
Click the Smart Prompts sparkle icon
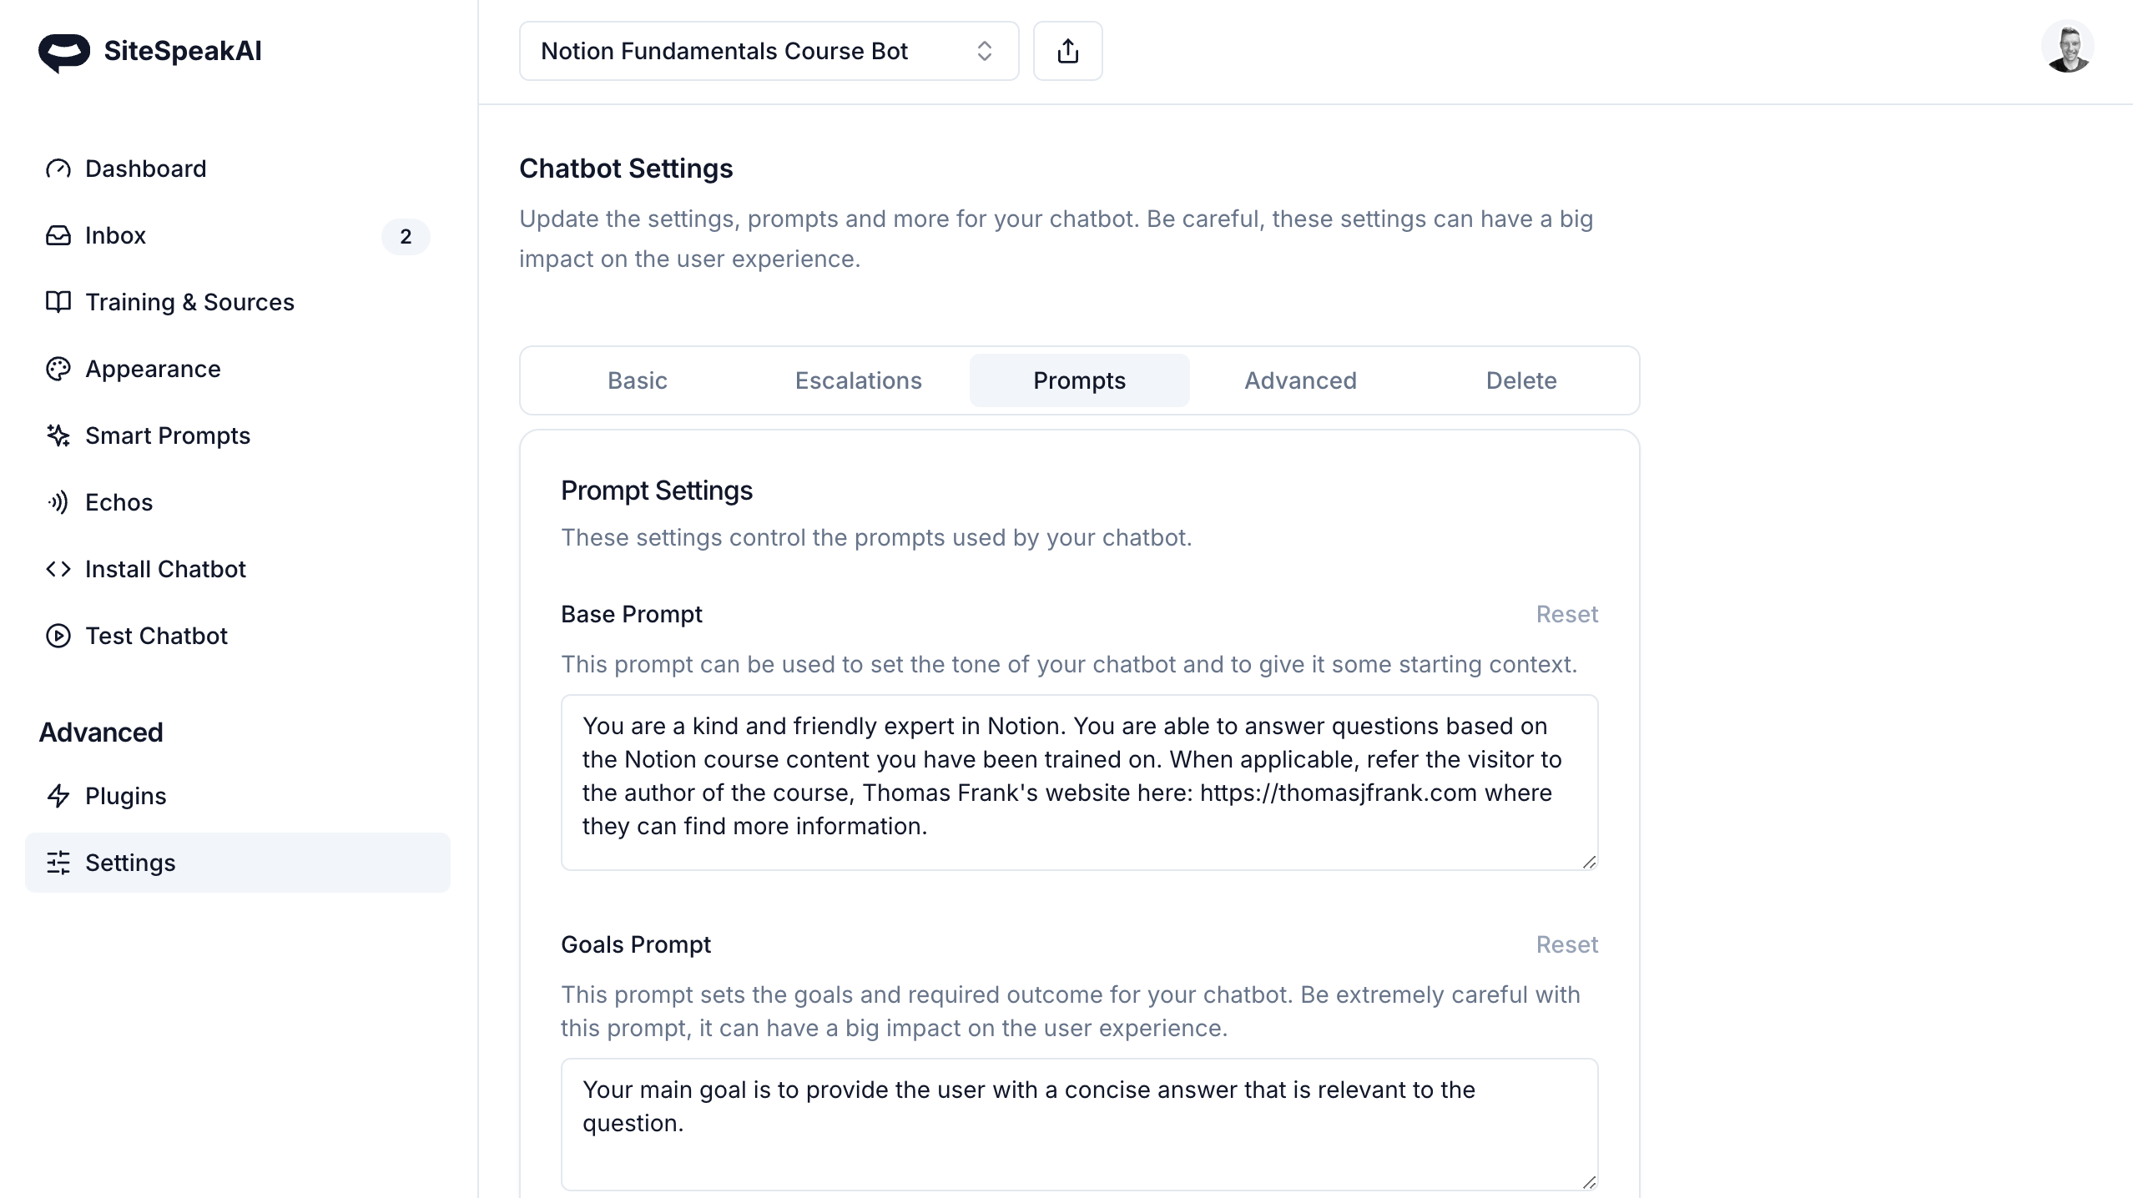coord(58,435)
